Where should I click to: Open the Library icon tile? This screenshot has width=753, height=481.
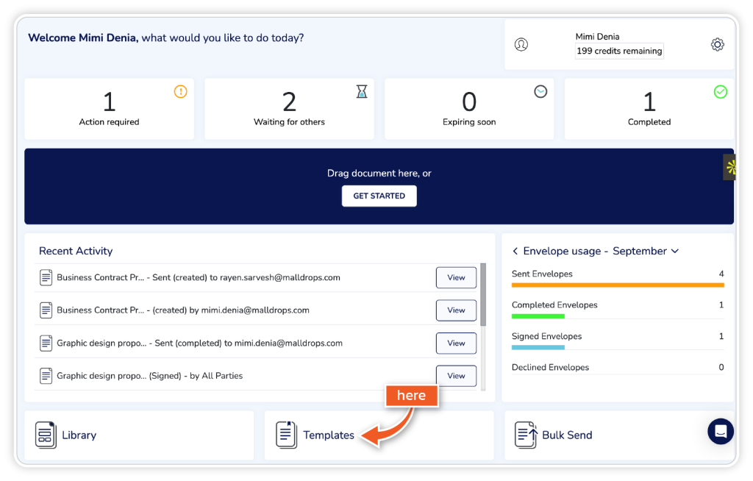(x=46, y=435)
